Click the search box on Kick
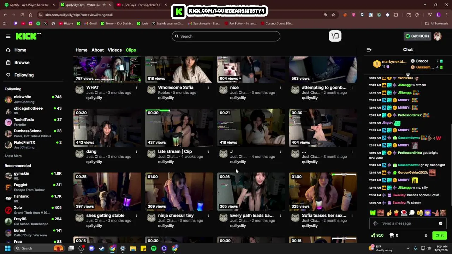The width and height of the screenshot is (452, 254). [x=226, y=36]
